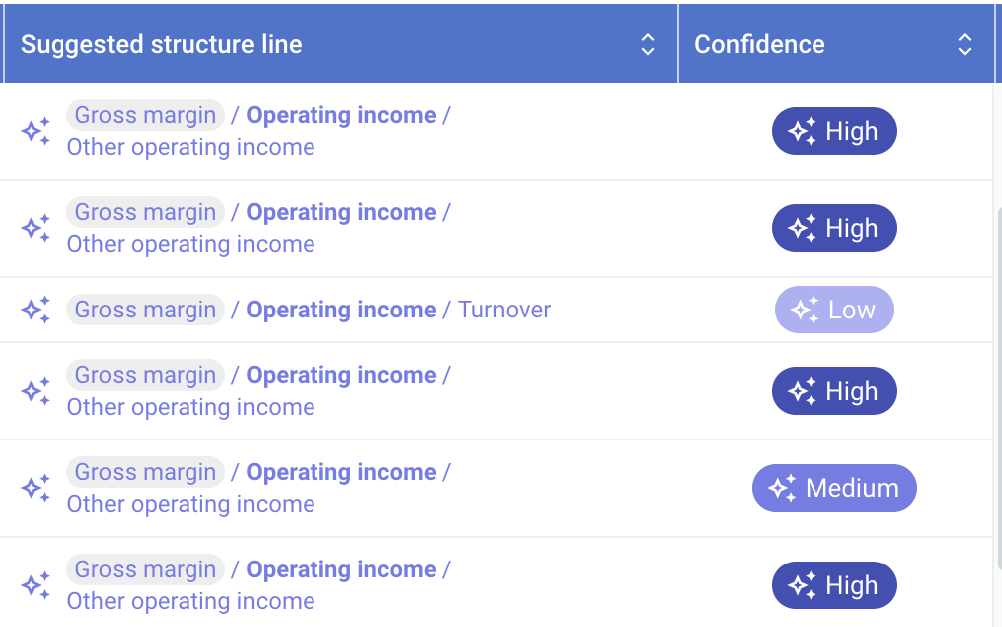Click the sparkle icon beside the Turnover row
Image resolution: width=1002 pixels, height=627 pixels.
35,310
